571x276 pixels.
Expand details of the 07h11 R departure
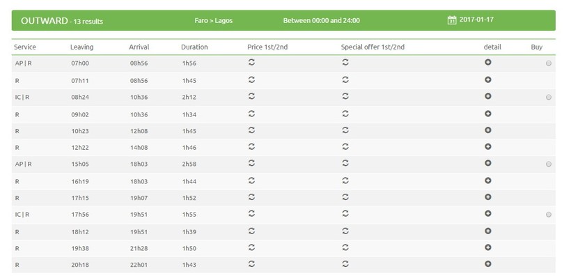coord(488,80)
